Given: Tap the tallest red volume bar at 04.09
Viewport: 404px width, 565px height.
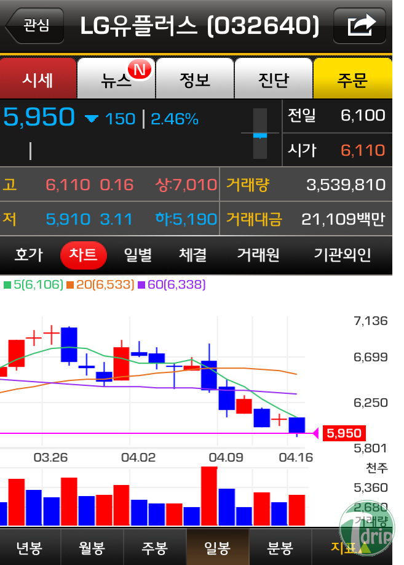Looking at the screenshot, I should point(209,496).
